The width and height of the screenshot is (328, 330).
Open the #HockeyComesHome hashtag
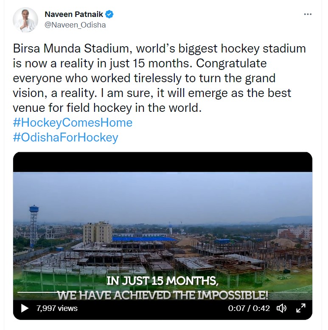click(73, 123)
